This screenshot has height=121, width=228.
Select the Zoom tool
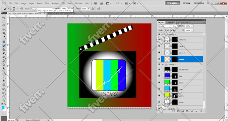(x=4, y=101)
